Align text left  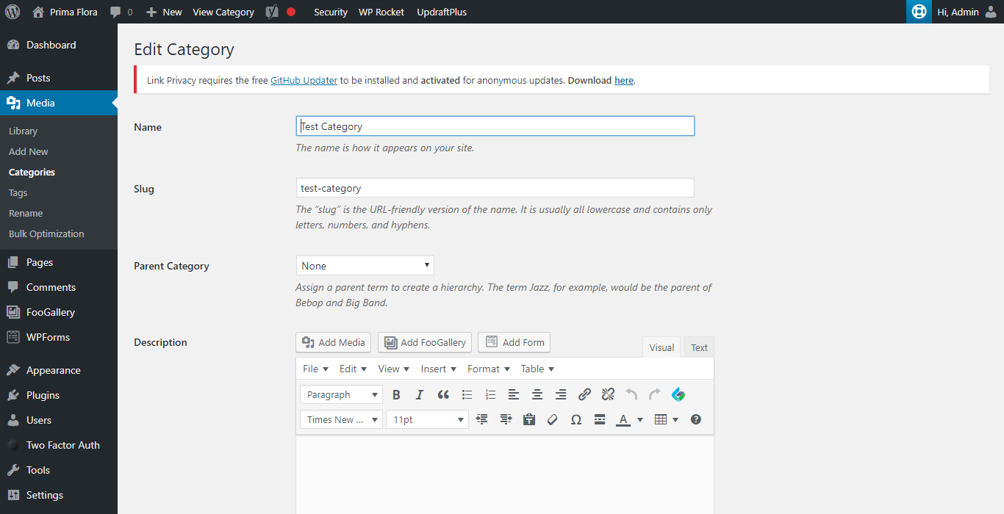(514, 395)
